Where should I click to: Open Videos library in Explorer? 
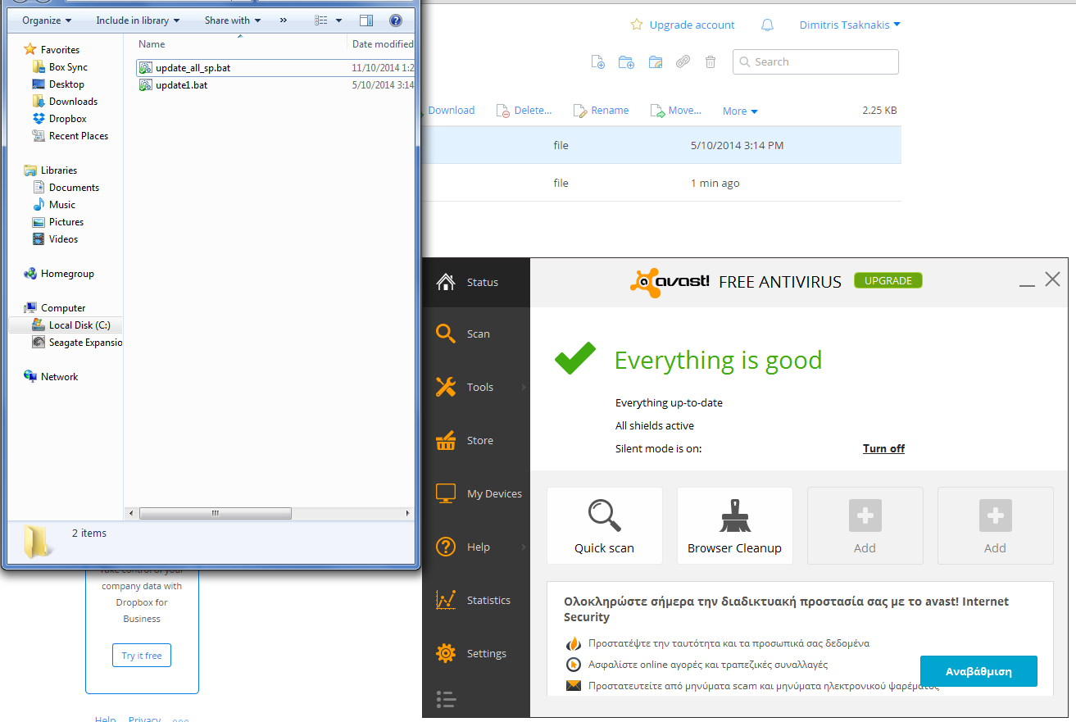click(x=63, y=239)
